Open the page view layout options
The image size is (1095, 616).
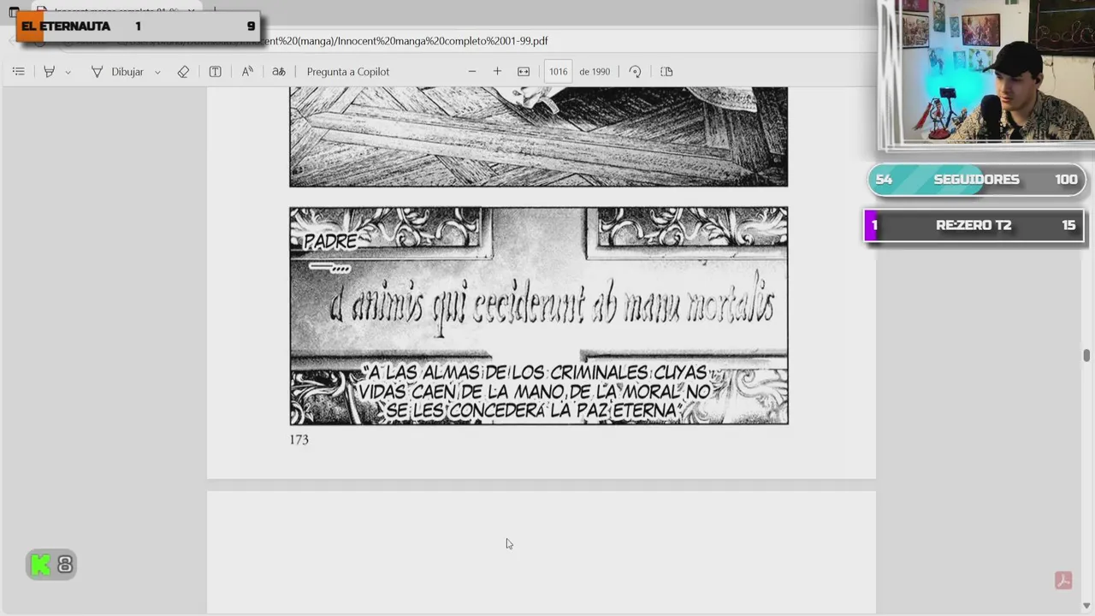click(666, 72)
